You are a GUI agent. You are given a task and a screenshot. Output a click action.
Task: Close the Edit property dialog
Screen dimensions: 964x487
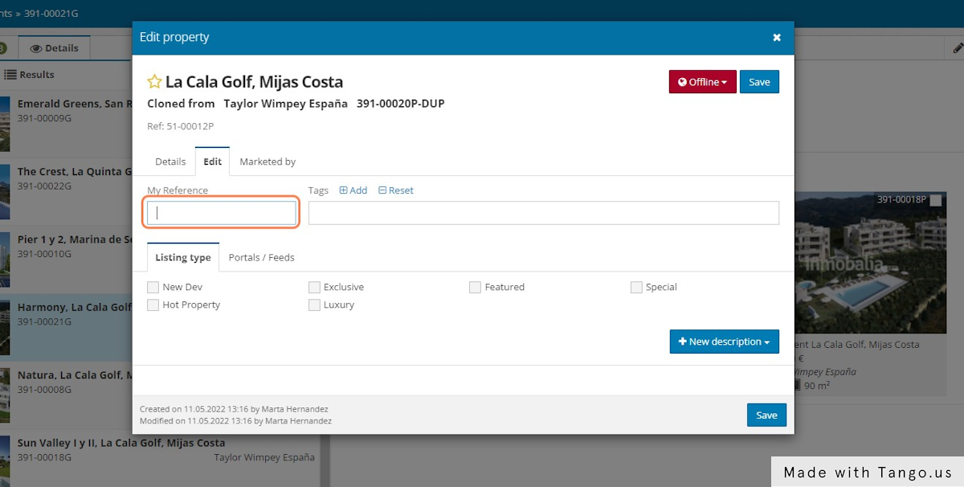pos(777,38)
